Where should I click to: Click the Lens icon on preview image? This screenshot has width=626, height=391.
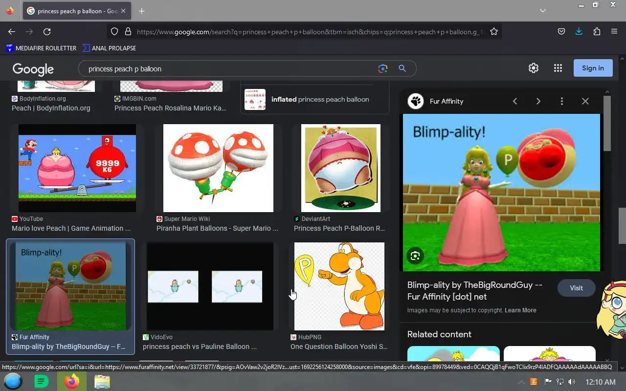coord(415,256)
